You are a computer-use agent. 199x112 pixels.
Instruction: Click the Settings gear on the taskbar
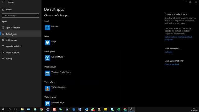[x=131, y=109]
